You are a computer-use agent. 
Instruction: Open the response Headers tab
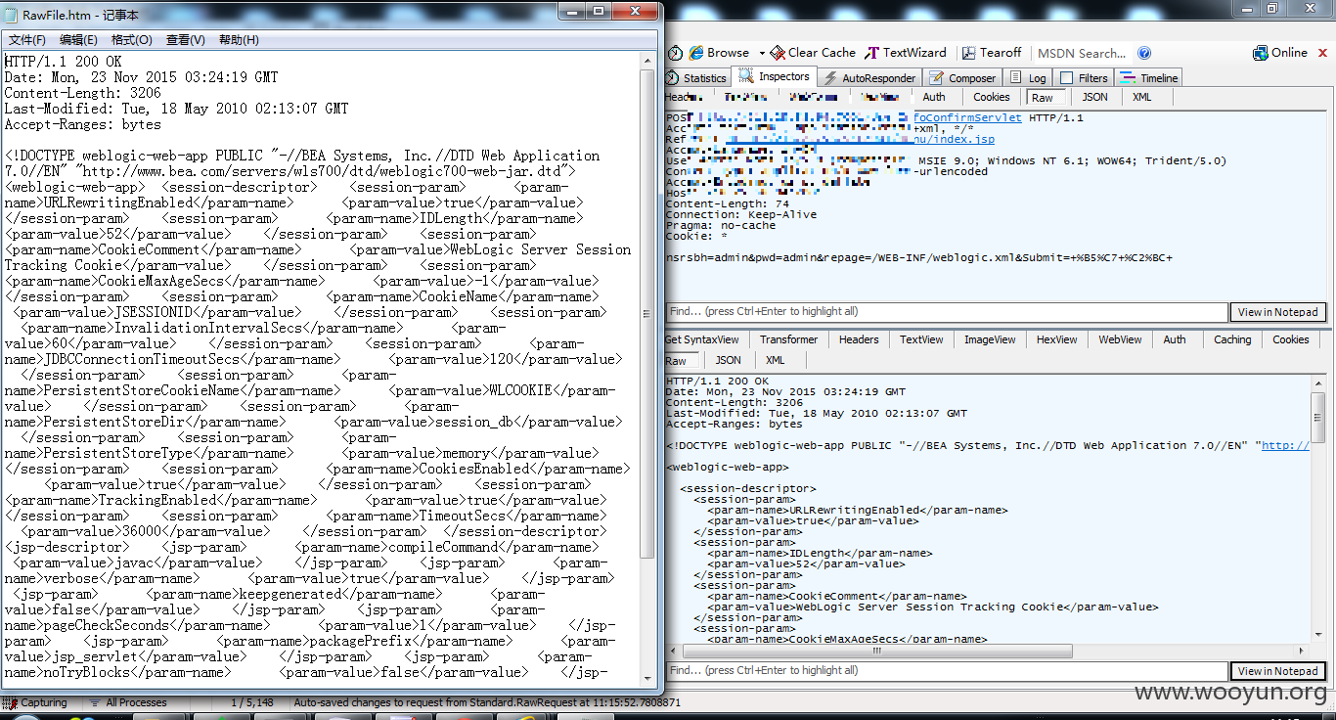[859, 339]
